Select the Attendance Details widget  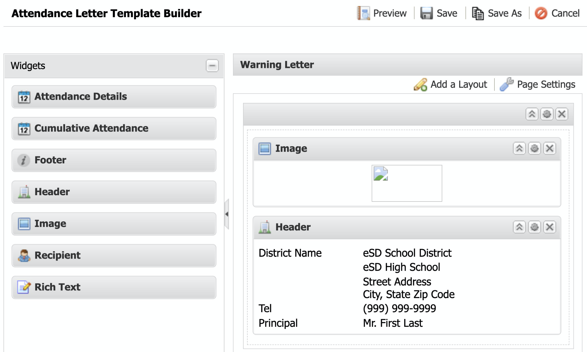click(x=114, y=97)
